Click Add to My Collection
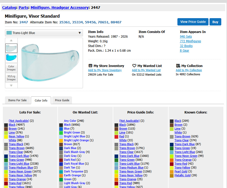 (x=189, y=70)
